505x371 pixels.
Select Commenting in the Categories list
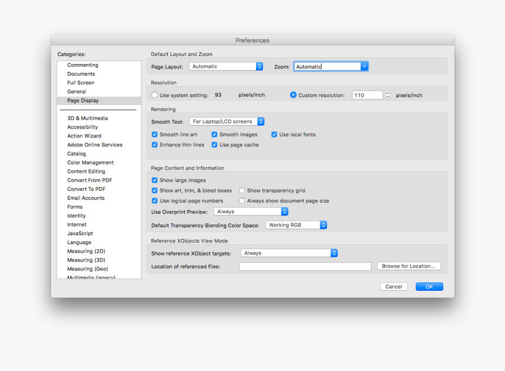click(82, 65)
